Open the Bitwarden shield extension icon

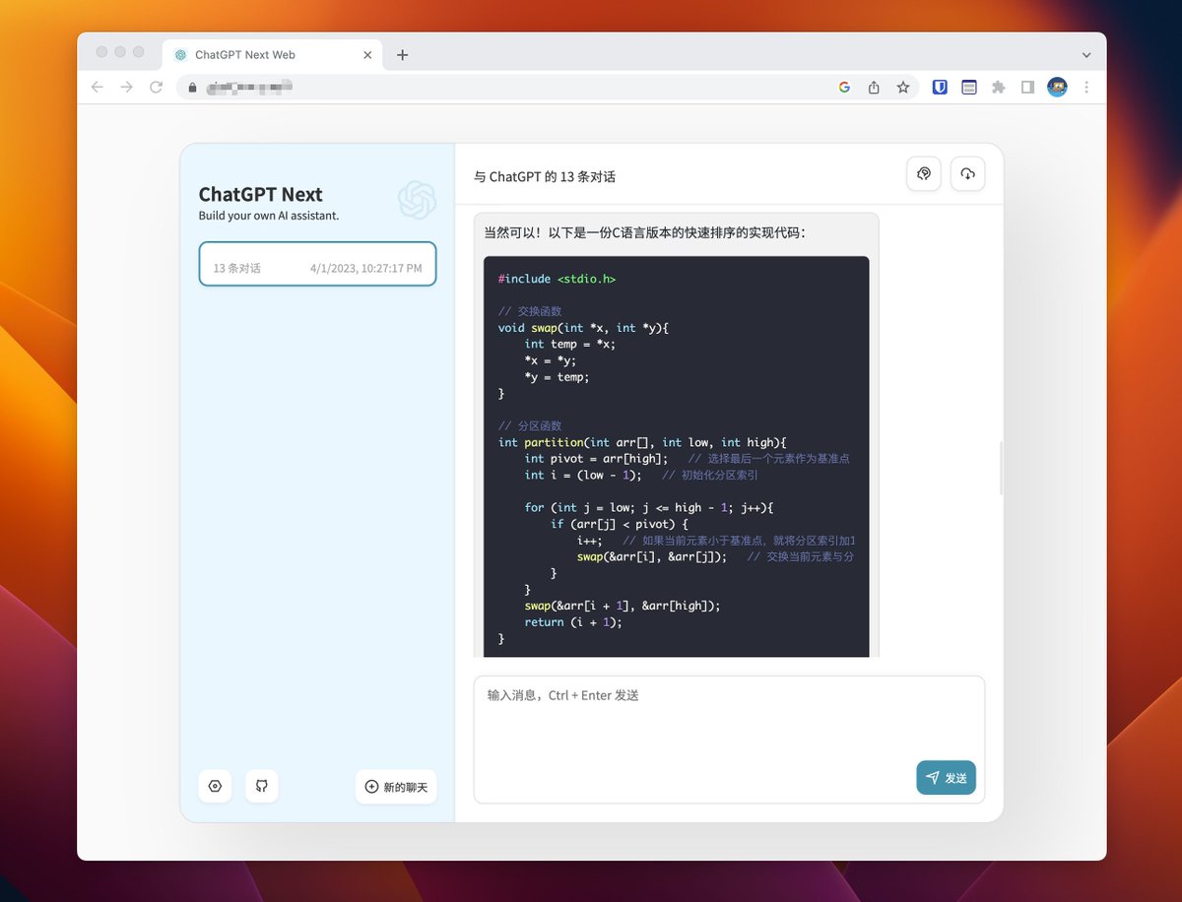point(940,87)
